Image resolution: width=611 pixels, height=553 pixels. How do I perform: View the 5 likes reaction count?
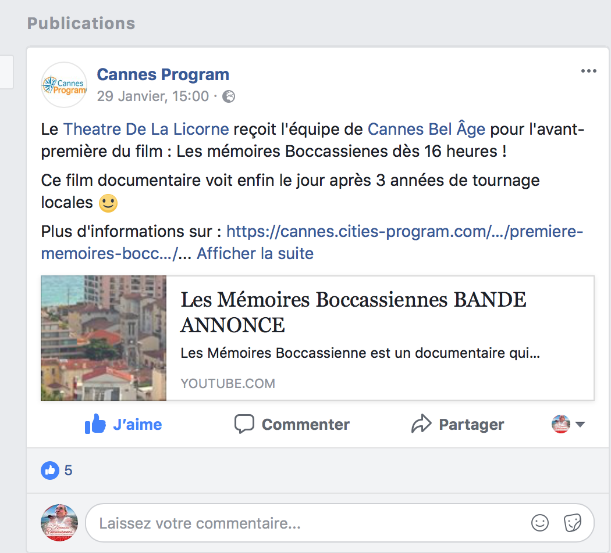(57, 471)
